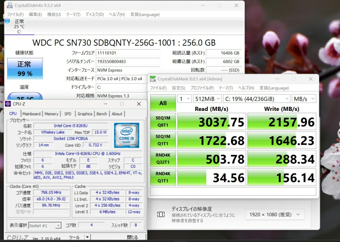Click the CPU-Z title bar app icon
This screenshot has width=340, height=242.
[x=8, y=104]
